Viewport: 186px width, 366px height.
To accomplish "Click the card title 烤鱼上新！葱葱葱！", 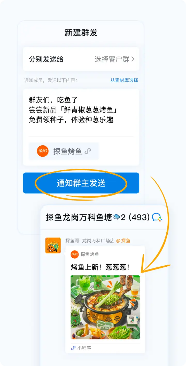I will click(100, 267).
